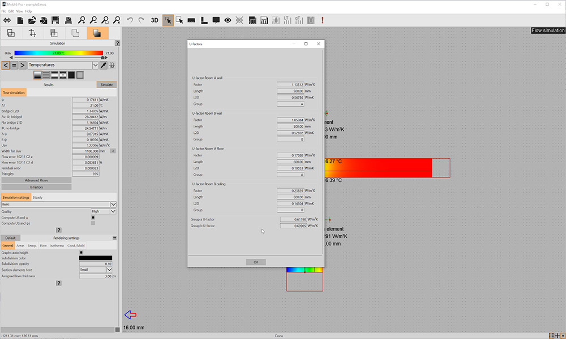Click the first bar-chart report toolbar icon
This screenshot has height=339, width=566.
point(252,20)
